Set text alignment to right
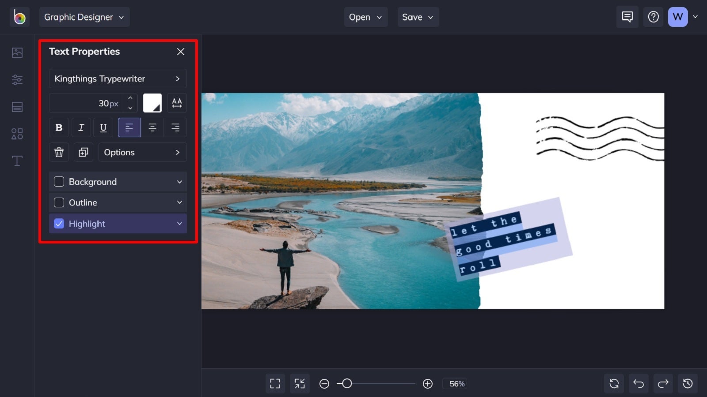 tap(175, 127)
